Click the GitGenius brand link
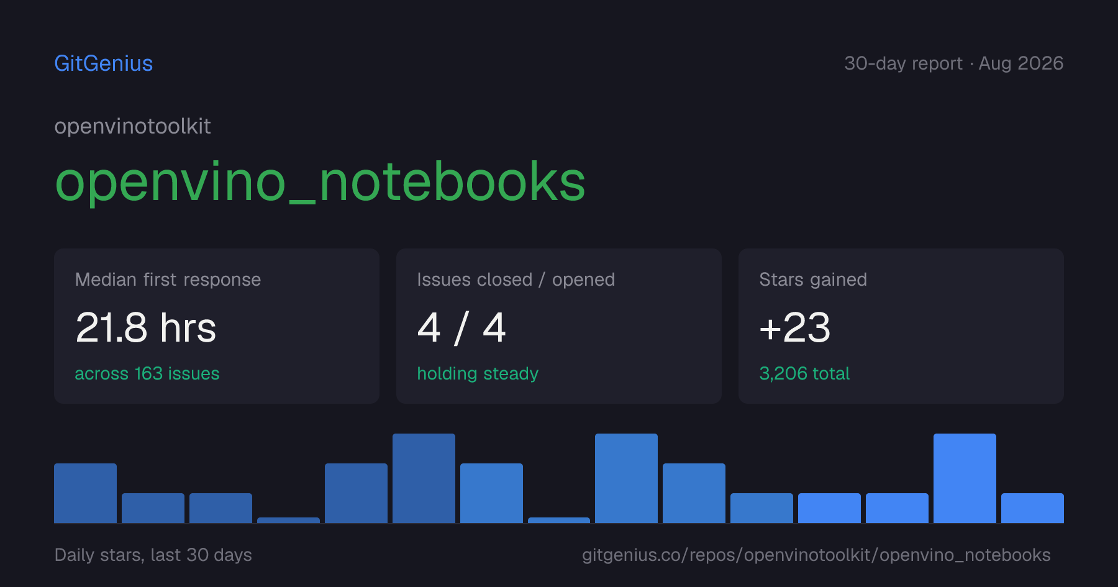The width and height of the screenshot is (1118, 587). 104,63
